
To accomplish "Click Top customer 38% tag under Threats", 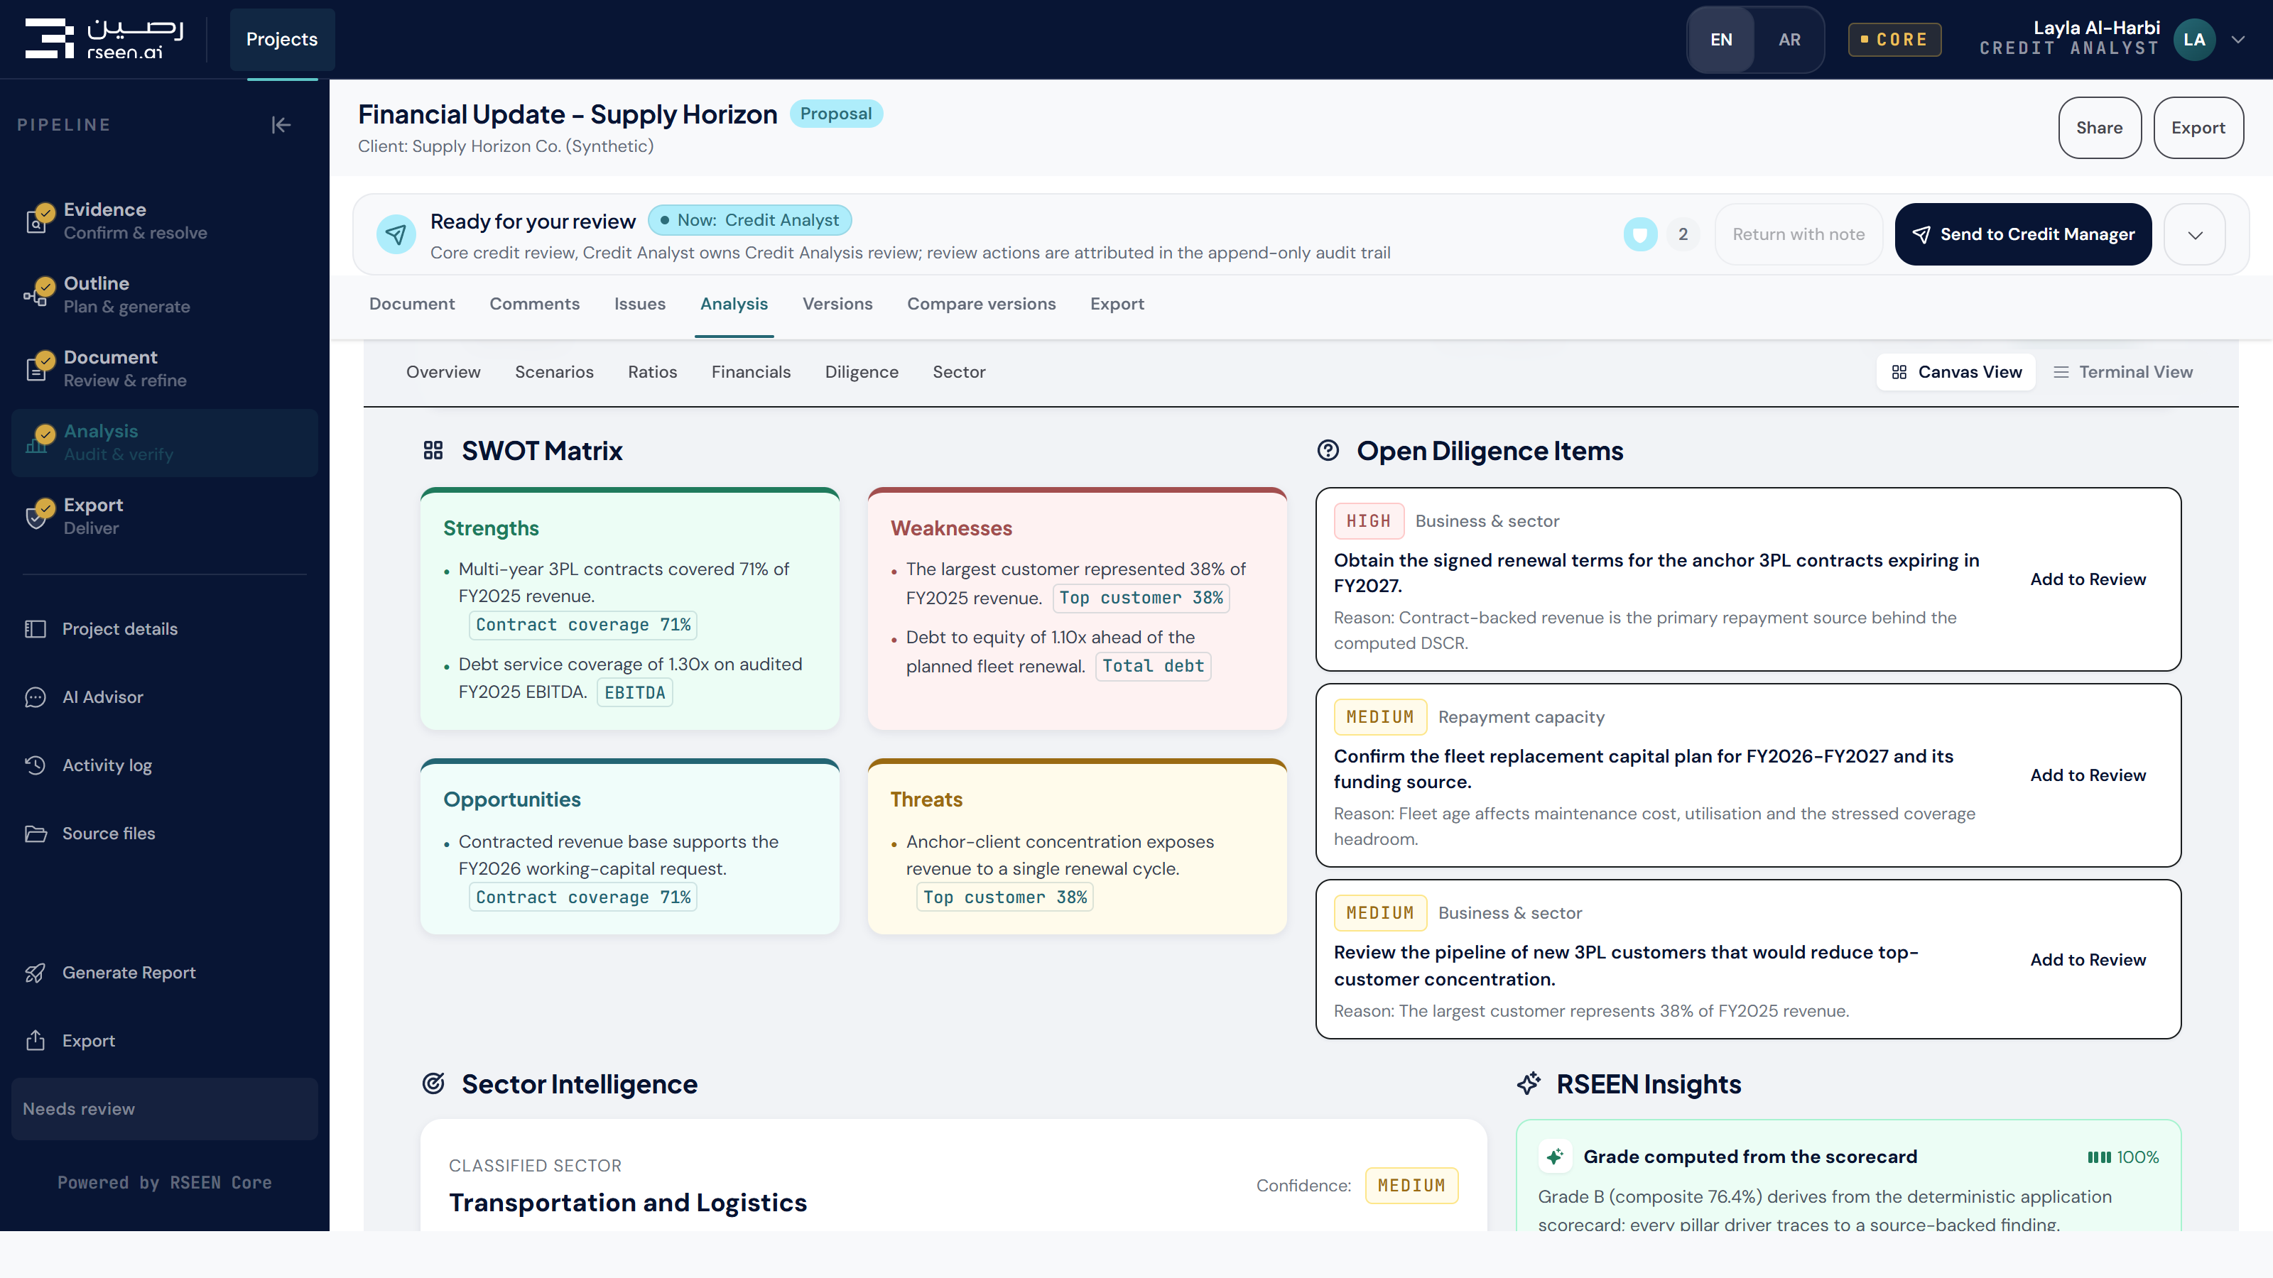I will 1005,897.
